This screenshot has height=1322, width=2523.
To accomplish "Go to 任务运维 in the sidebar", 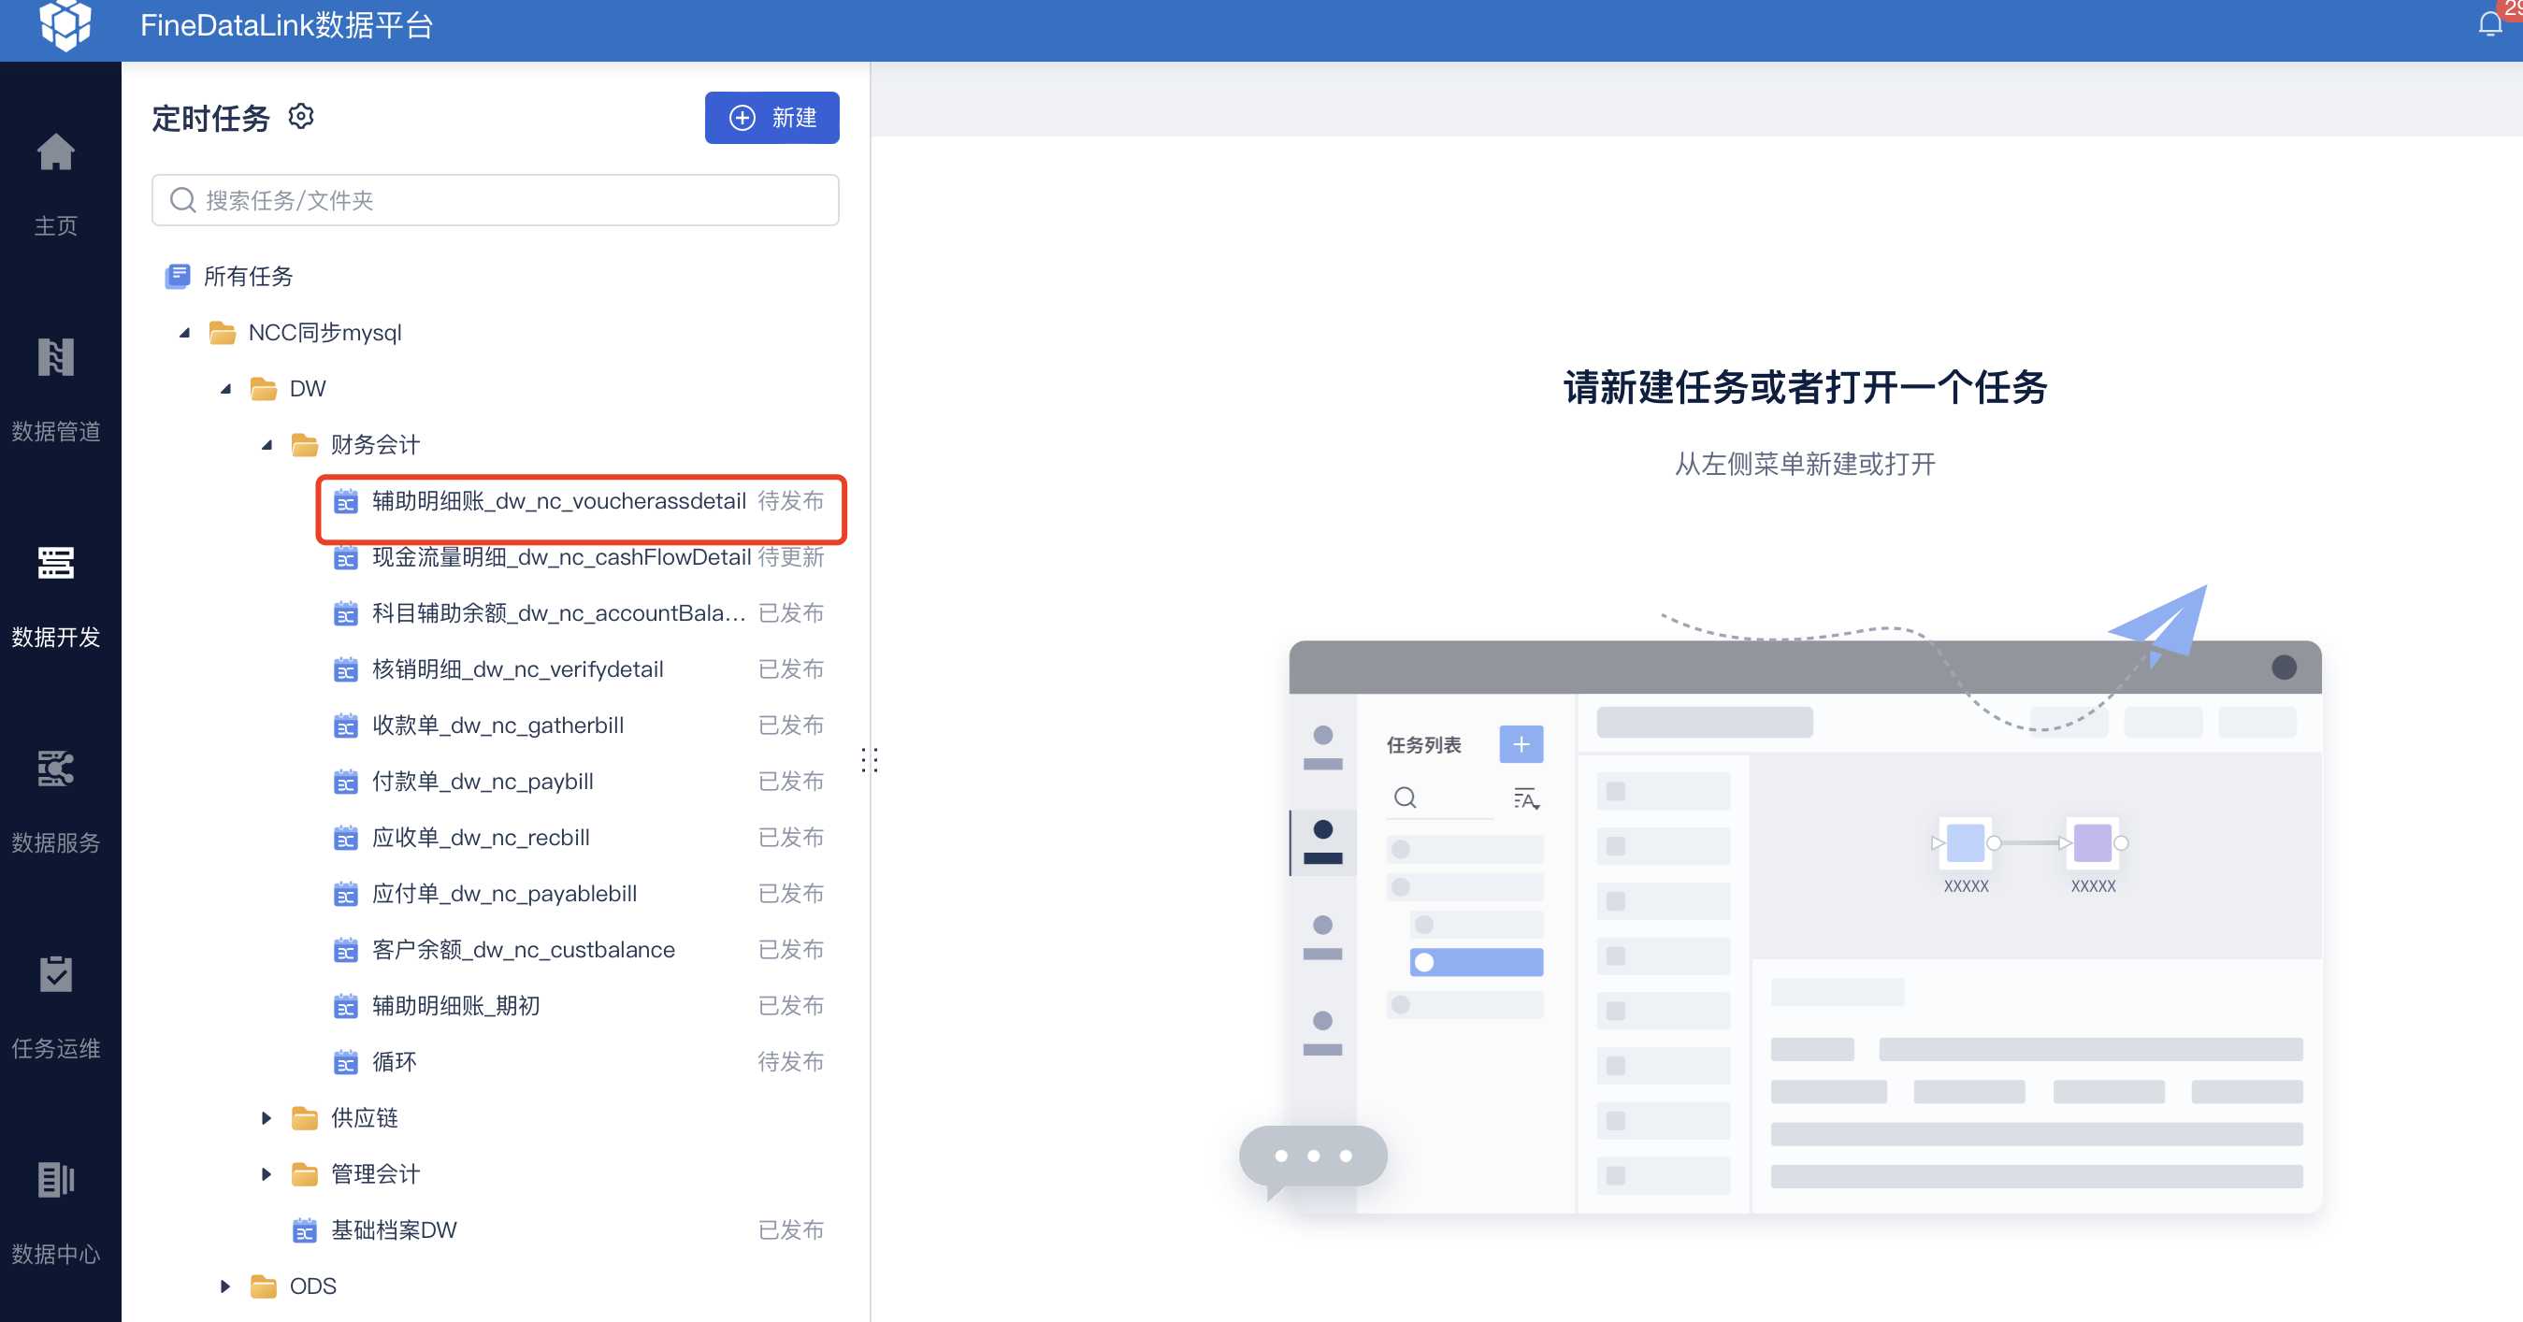I will 56,976.
